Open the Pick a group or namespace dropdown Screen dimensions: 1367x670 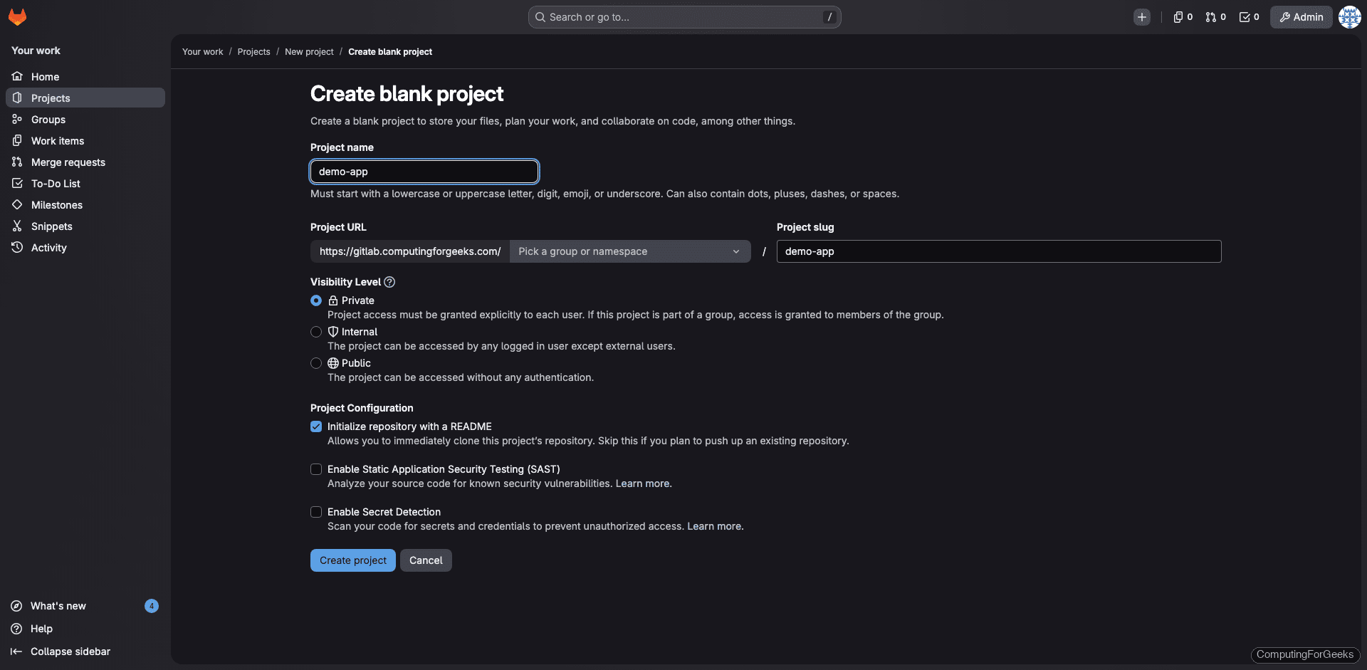pos(629,251)
